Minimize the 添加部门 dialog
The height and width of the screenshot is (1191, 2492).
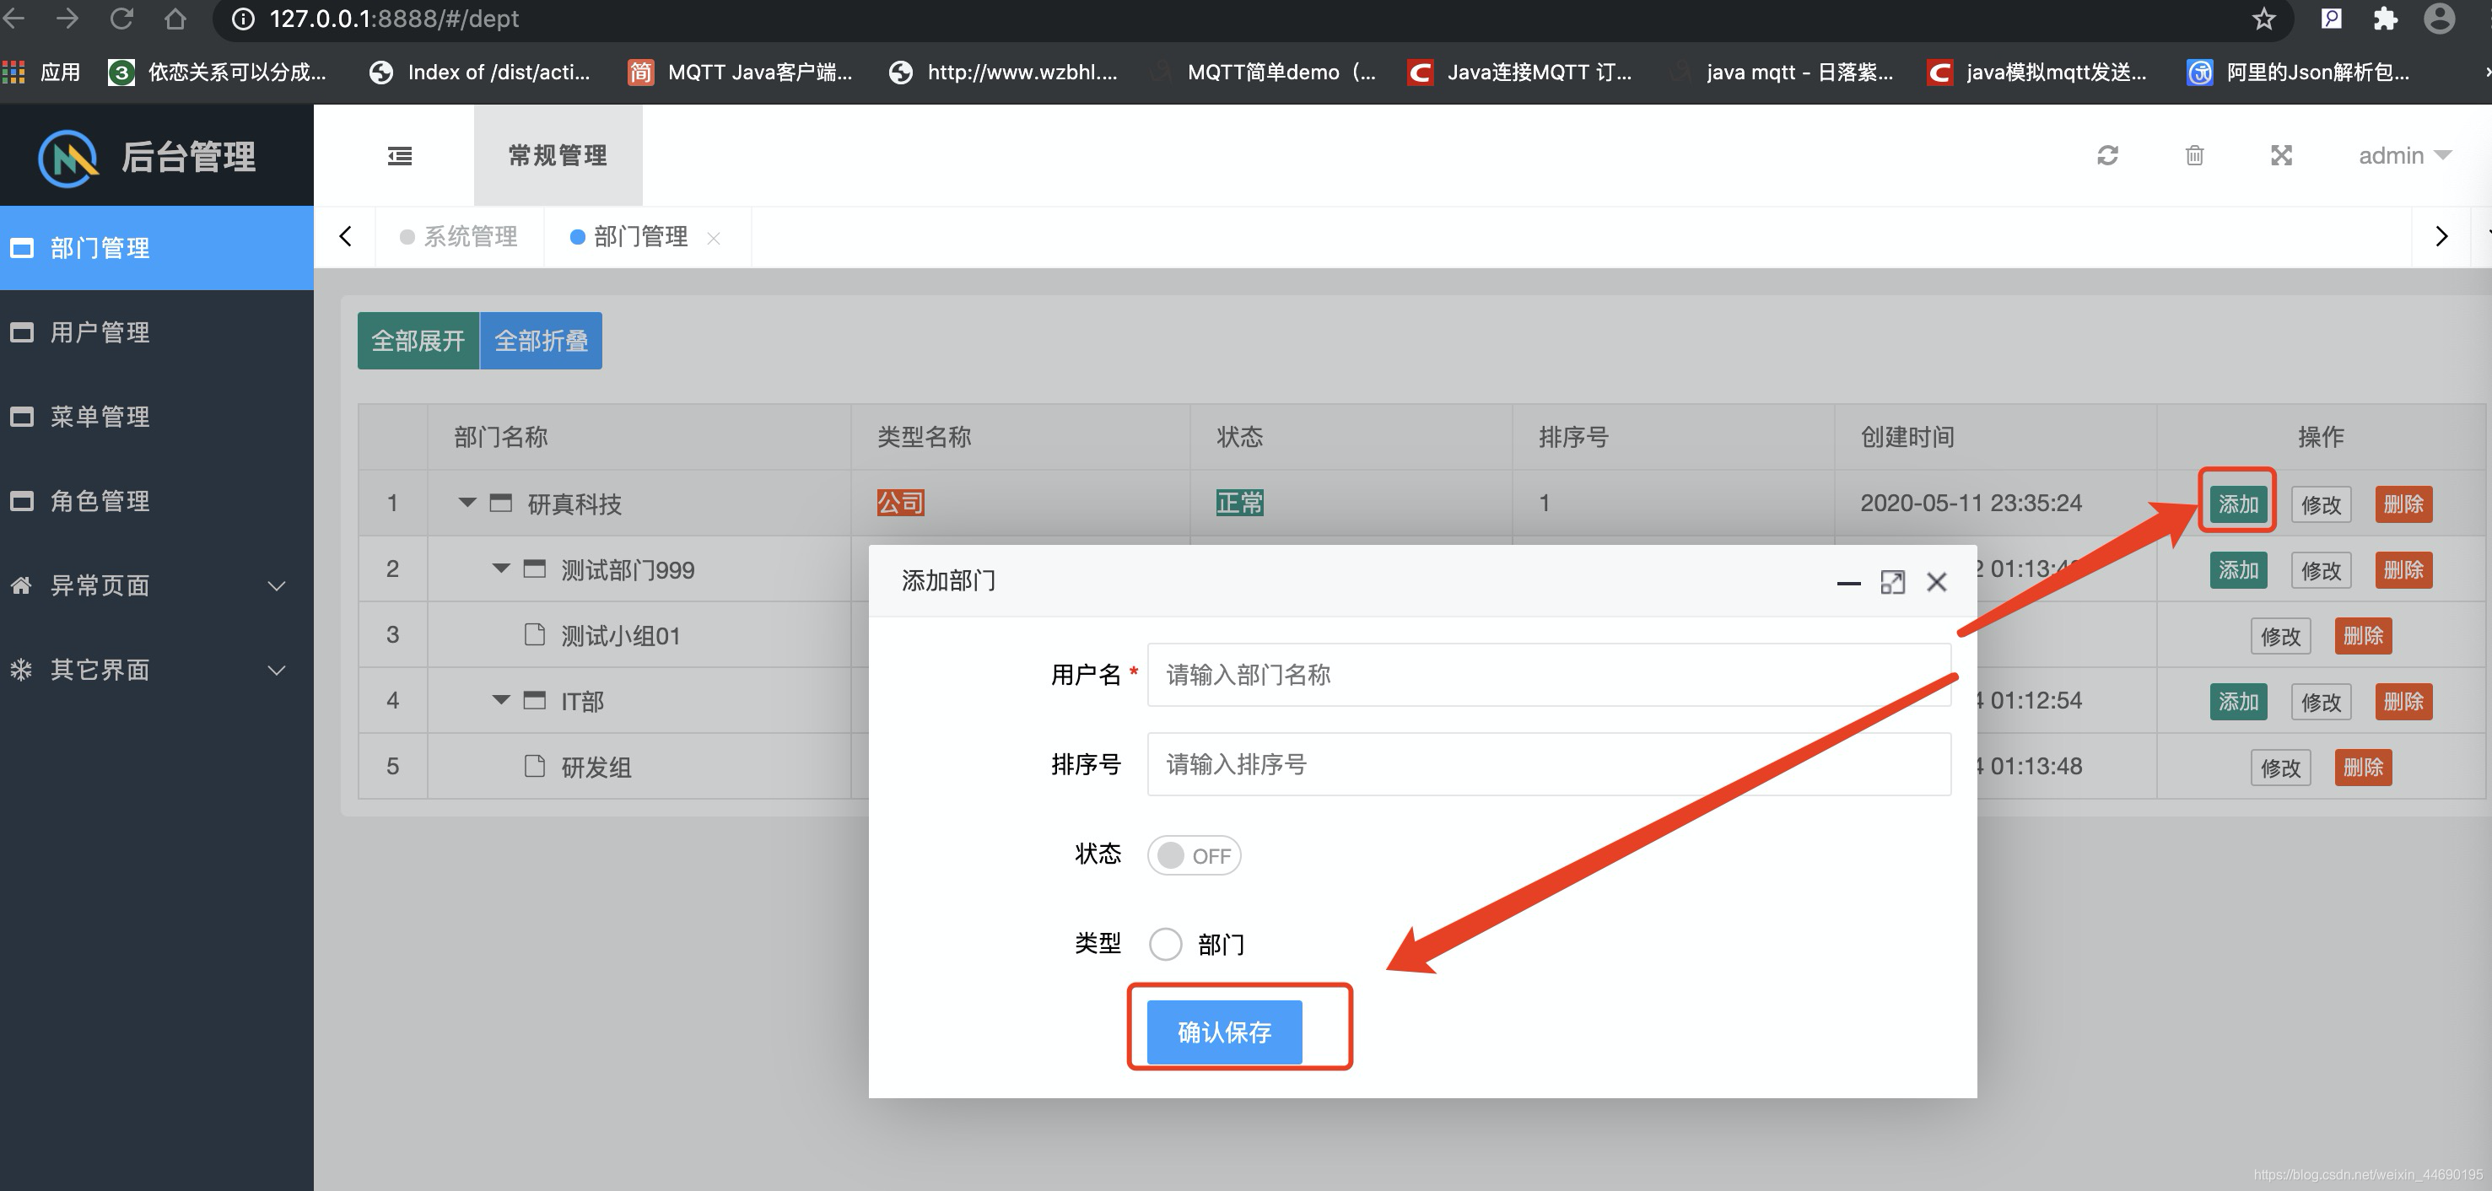pos(1848,583)
